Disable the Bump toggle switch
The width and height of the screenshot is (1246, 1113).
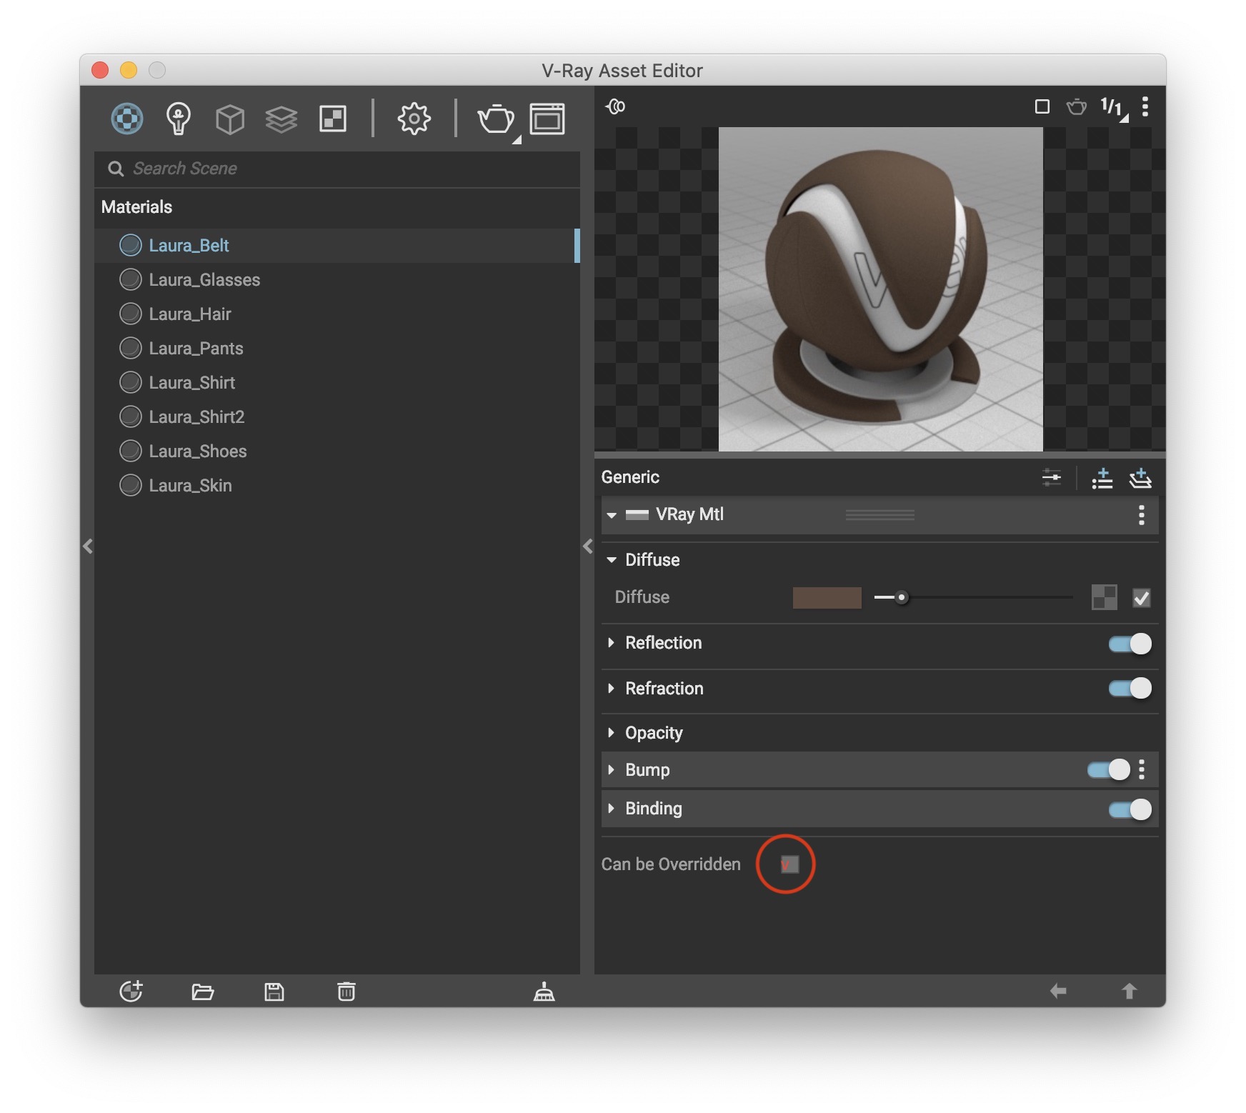tap(1108, 769)
